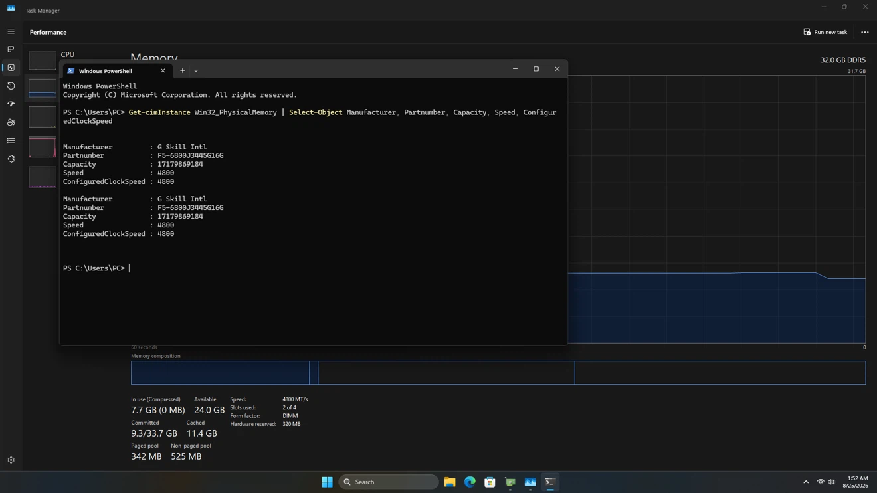Image resolution: width=877 pixels, height=493 pixels.
Task: Open a new PowerShell tab with plus
Action: (183, 70)
